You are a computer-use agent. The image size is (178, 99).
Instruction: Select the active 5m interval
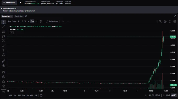click(32, 21)
